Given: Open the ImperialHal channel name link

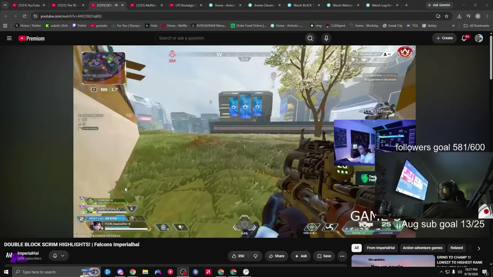Looking at the screenshot, I should tap(28, 254).
